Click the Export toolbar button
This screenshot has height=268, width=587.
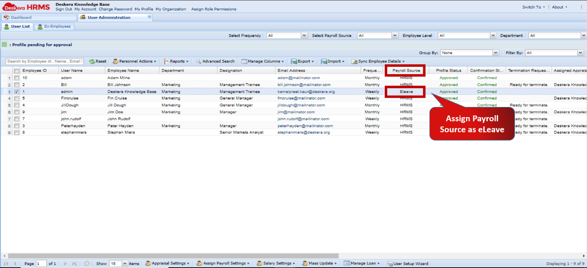coord(302,61)
